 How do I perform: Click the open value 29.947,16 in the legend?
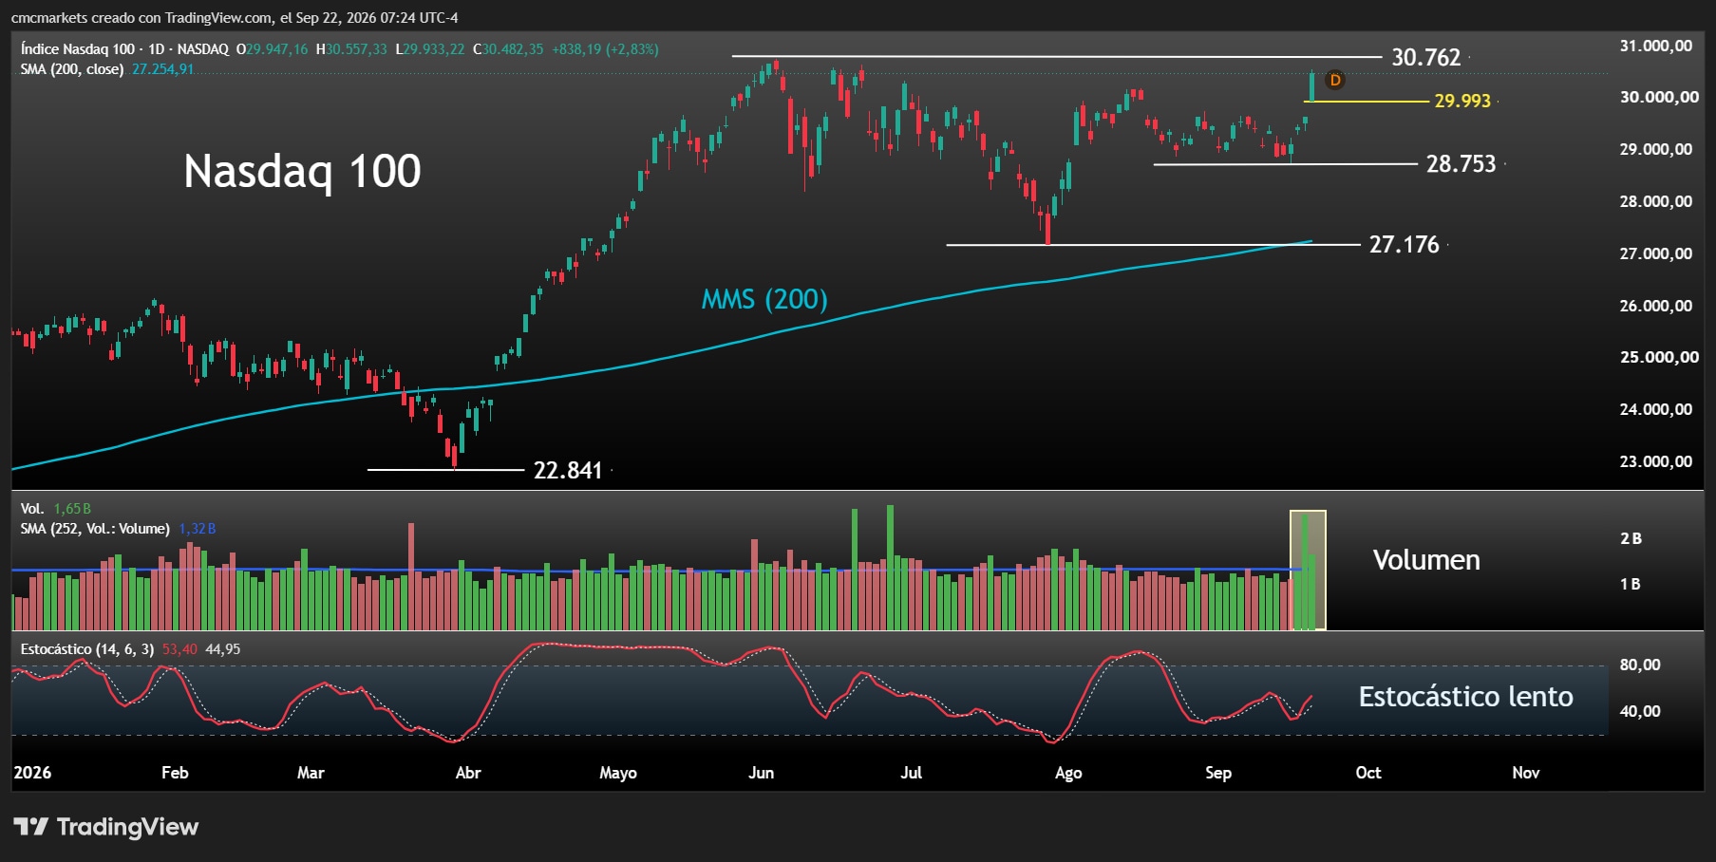[276, 48]
